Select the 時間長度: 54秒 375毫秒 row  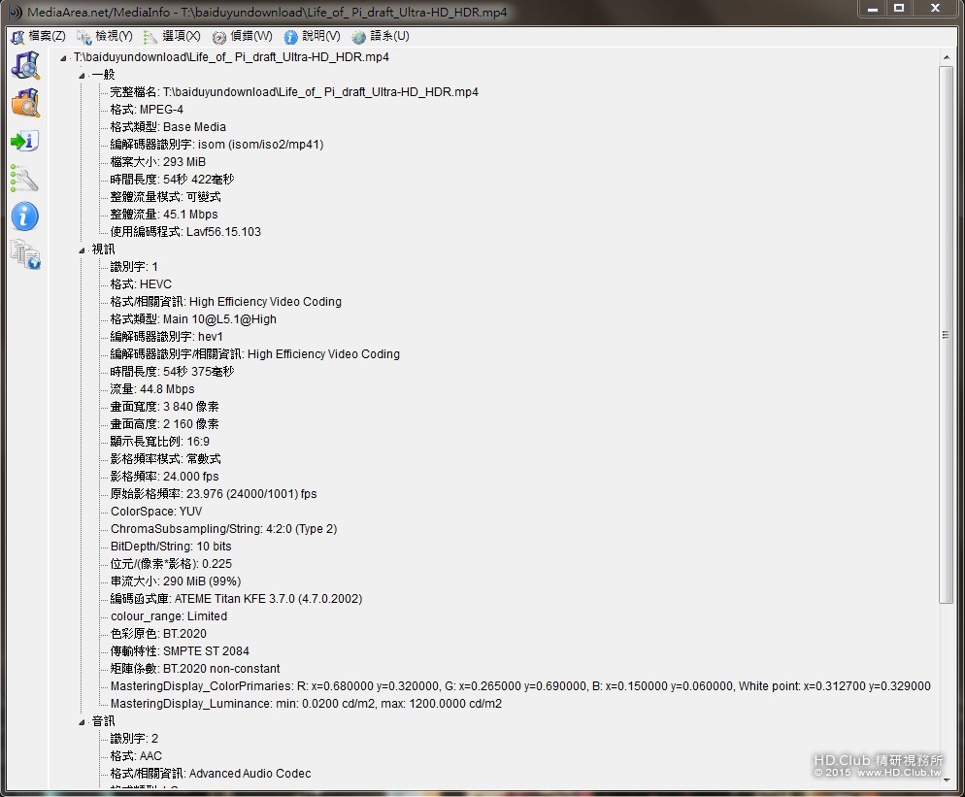(172, 372)
